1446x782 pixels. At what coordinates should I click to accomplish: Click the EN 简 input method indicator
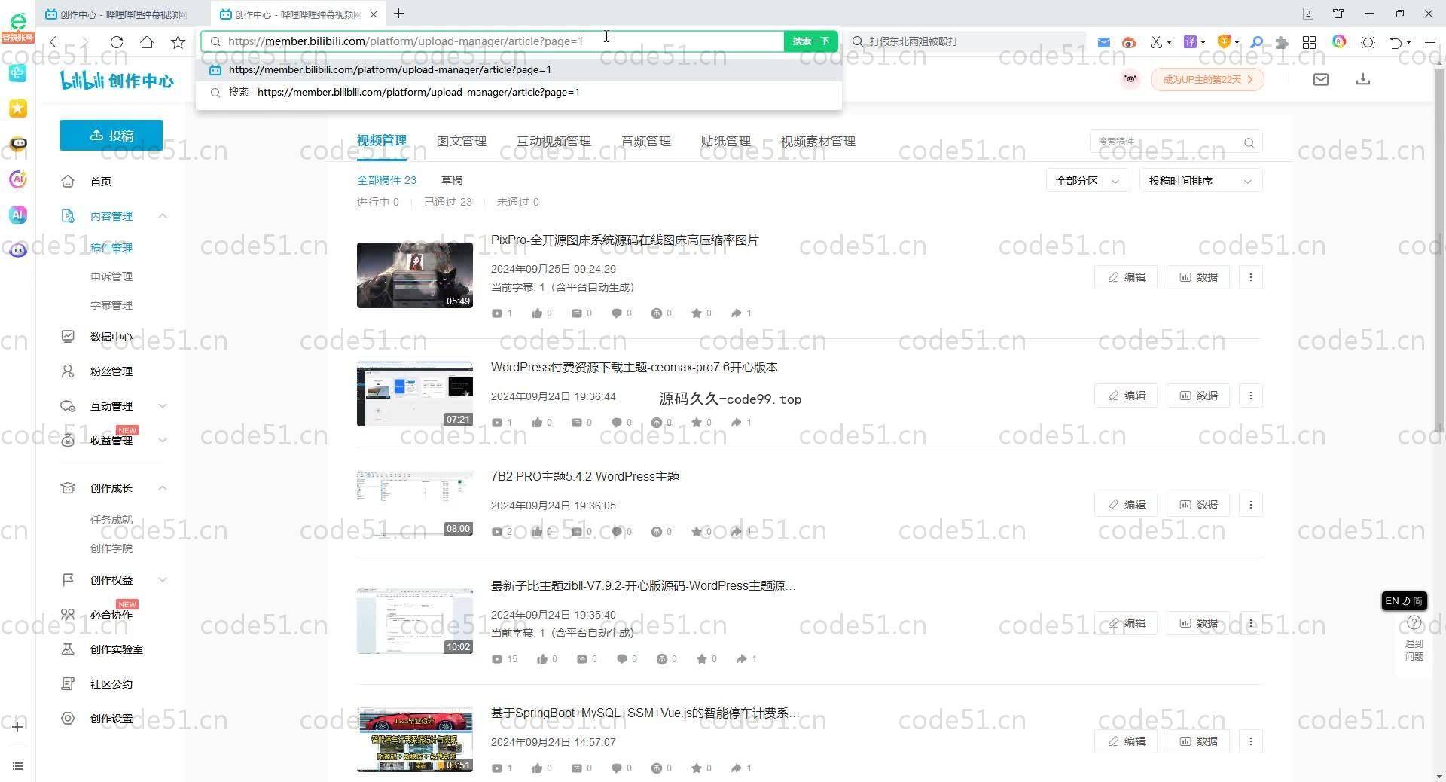(1404, 600)
